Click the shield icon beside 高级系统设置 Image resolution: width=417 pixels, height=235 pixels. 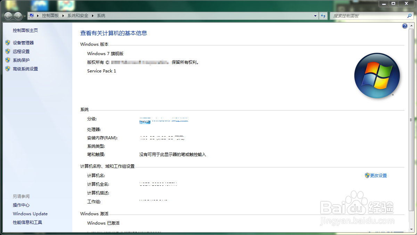coord(8,69)
